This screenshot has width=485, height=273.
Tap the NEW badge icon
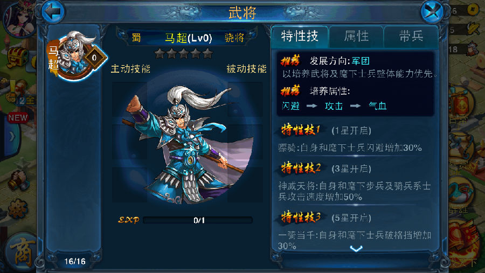[18, 118]
